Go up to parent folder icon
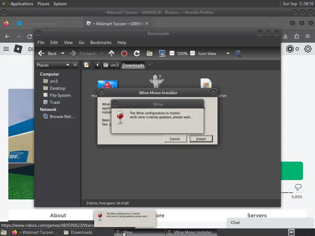Screen dimensions: 315x236 click(x=111, y=53)
